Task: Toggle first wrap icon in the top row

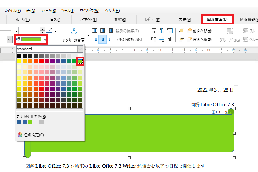Action: click(x=95, y=31)
